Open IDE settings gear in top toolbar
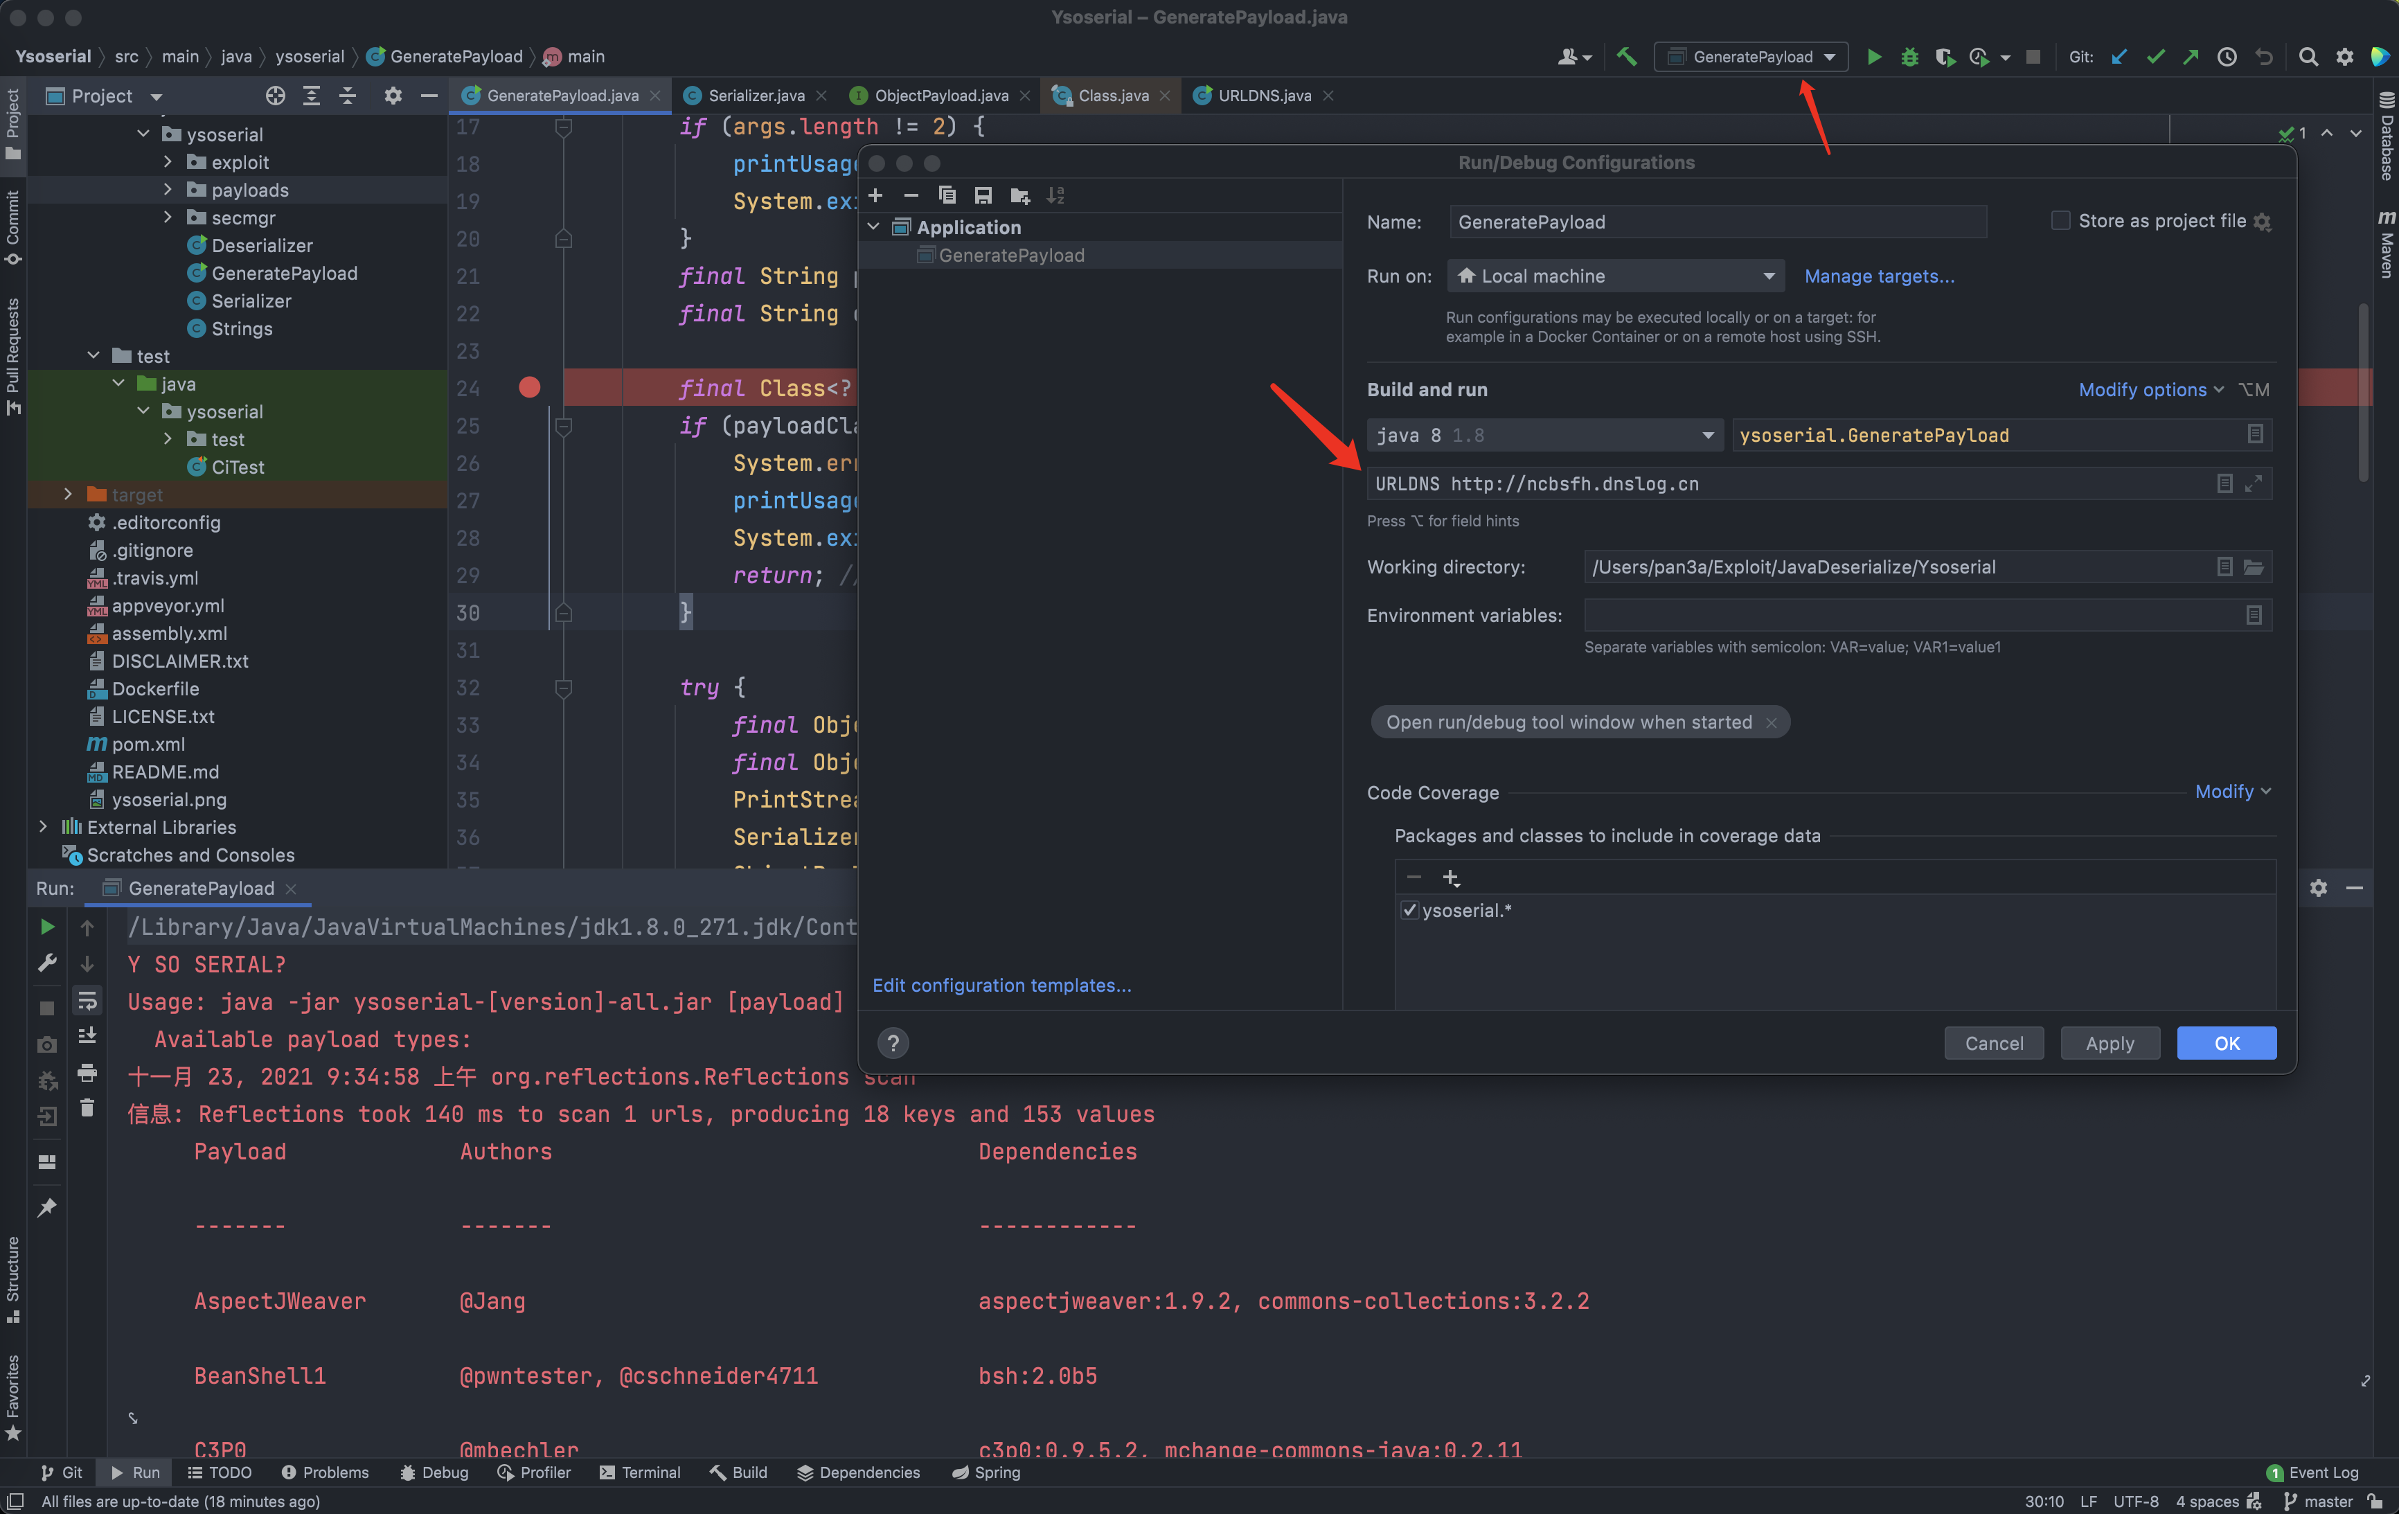 coord(2344,57)
